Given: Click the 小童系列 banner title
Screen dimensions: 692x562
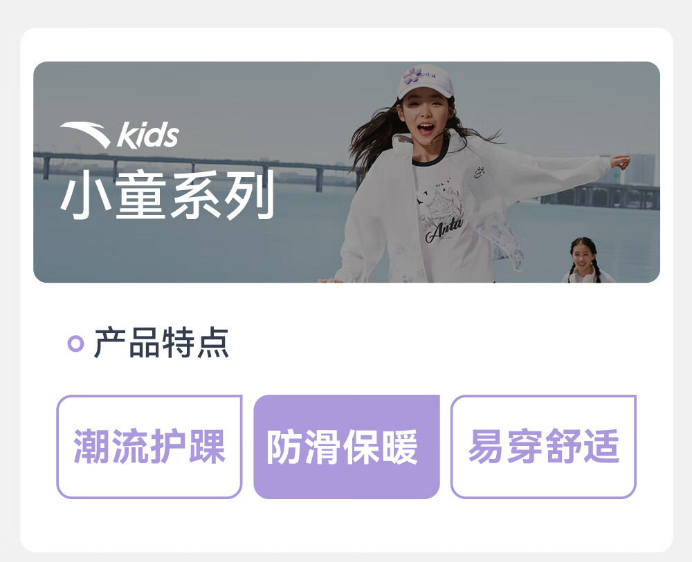Looking at the screenshot, I should (167, 195).
